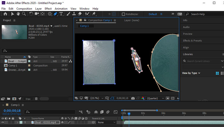Open the Animation menu
Image resolution: width=224 pixels, height=127 pixels.
coord(61,9)
